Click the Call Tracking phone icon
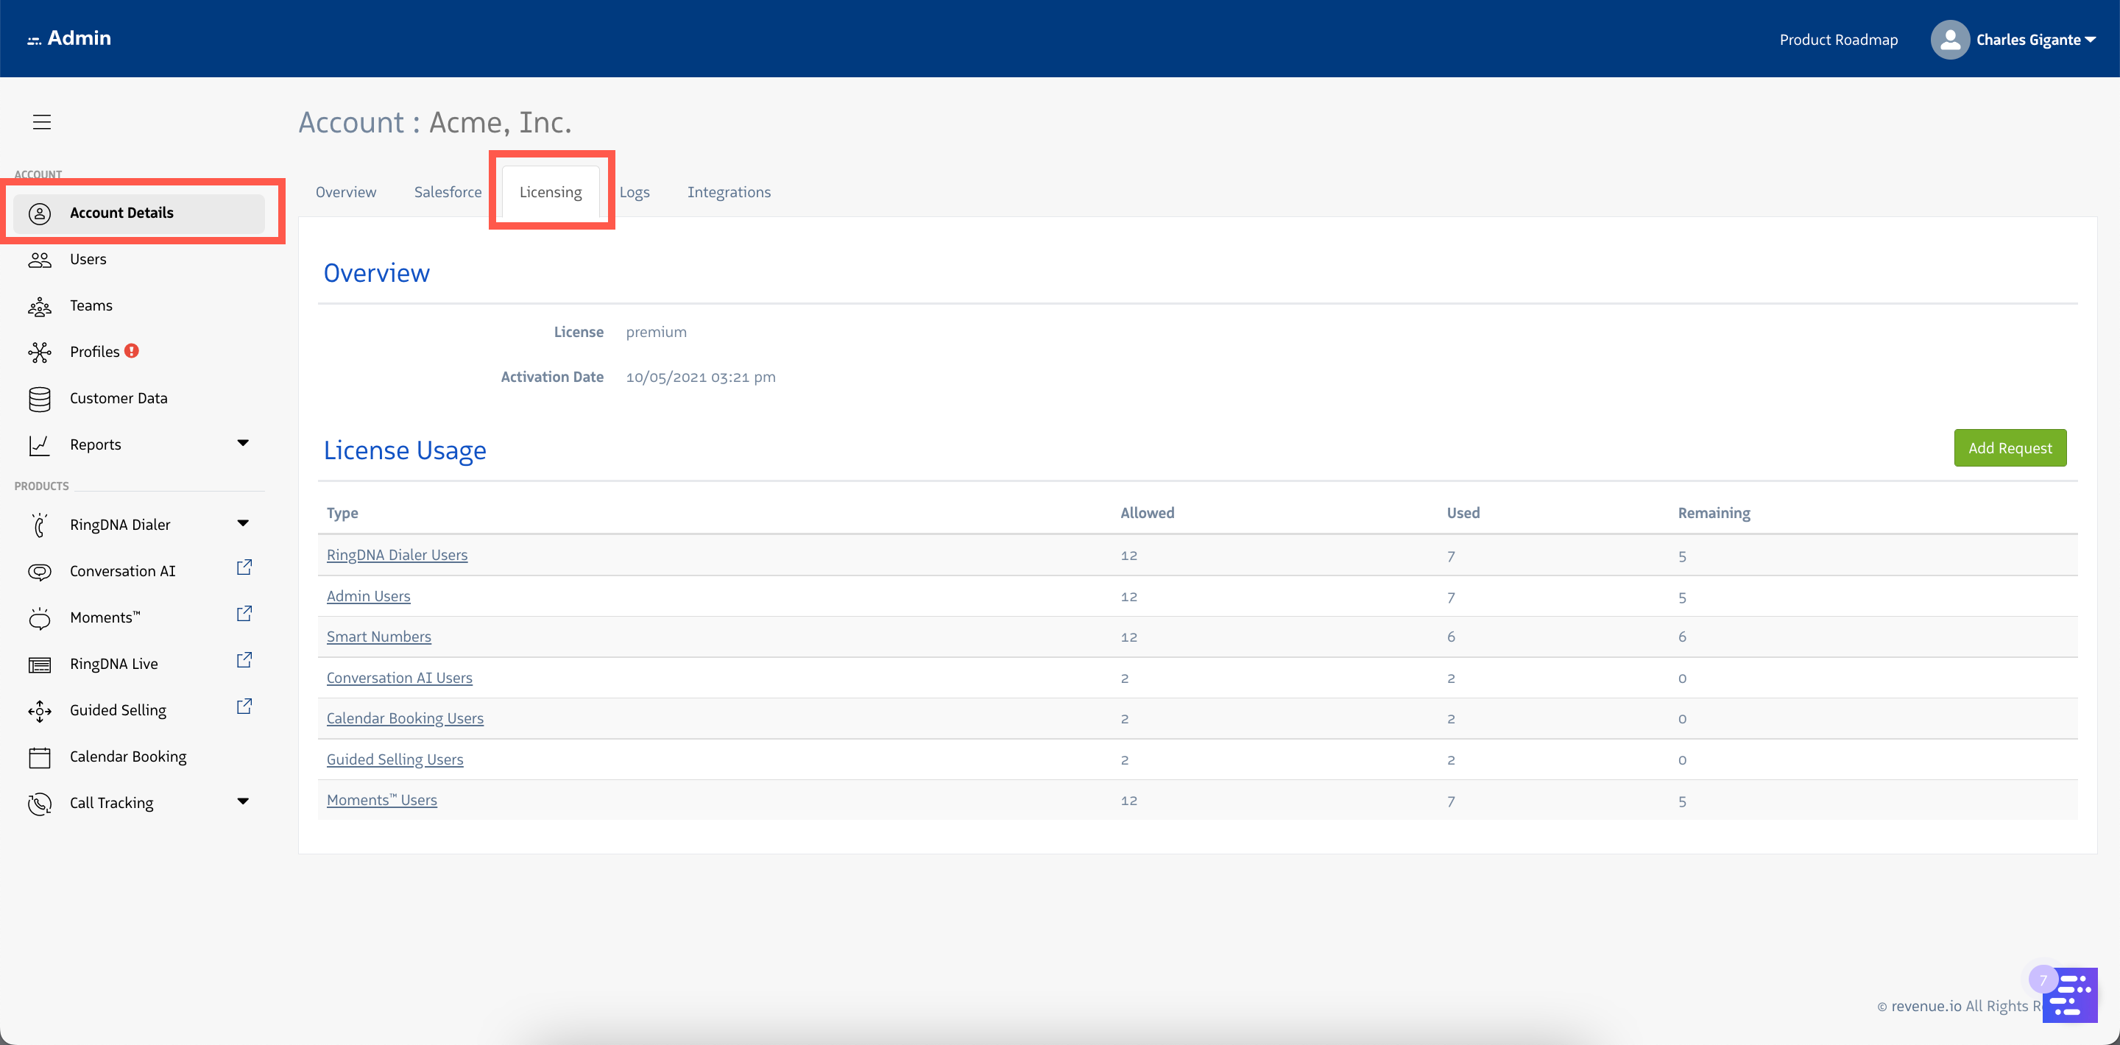2120x1045 pixels. click(40, 803)
